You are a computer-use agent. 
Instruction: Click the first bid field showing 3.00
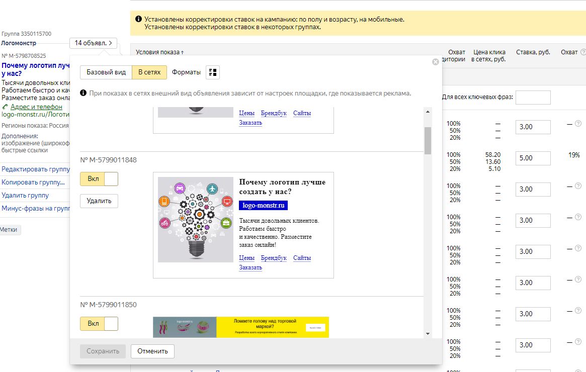click(533, 127)
